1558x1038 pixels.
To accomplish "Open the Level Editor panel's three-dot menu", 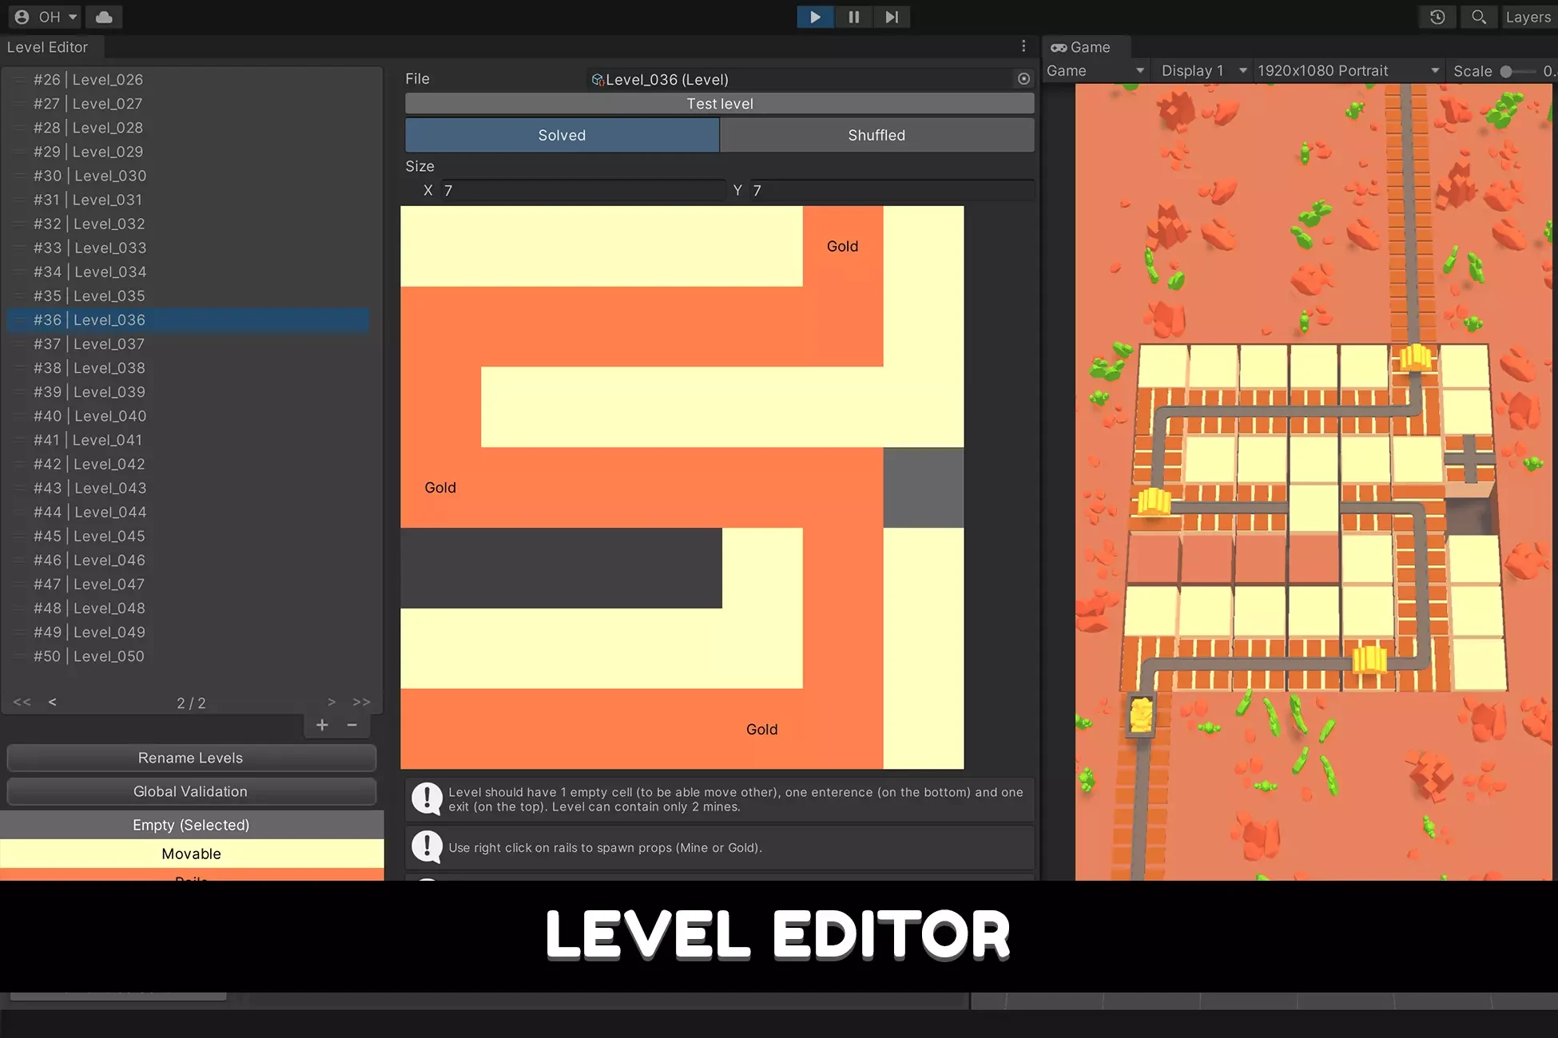I will (1023, 46).
